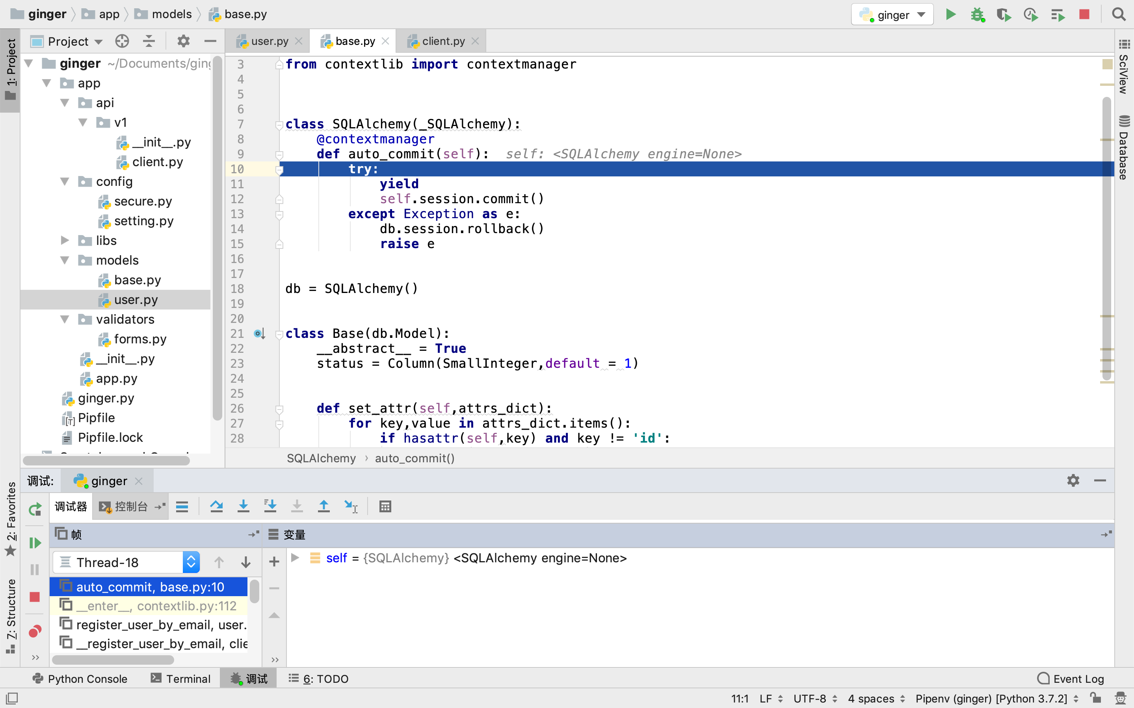Click the Step Over icon in debug toolbar
Screen dimensions: 1134x708
pyautogui.click(x=216, y=506)
